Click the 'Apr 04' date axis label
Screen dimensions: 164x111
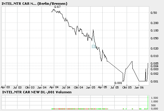coord(54,87)
